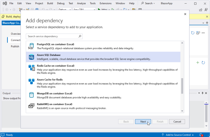Click the Ready status icon in status bar

click(x=3, y=135)
